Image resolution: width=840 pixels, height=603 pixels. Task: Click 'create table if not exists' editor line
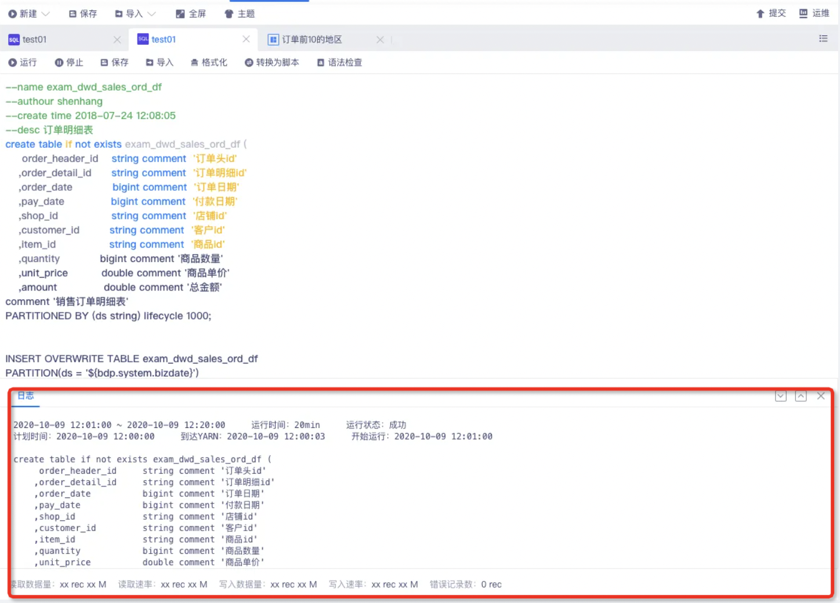[126, 144]
